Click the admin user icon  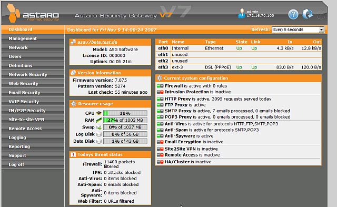point(242,13)
